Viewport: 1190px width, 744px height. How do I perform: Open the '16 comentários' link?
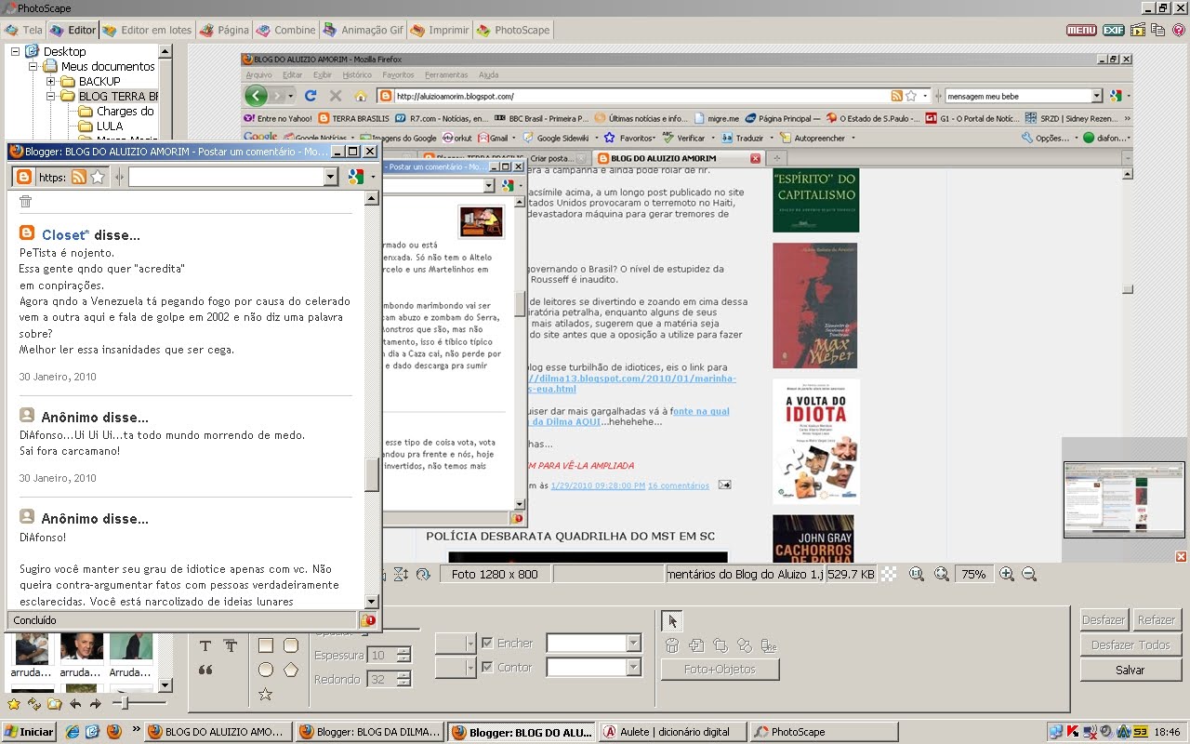[x=679, y=485]
